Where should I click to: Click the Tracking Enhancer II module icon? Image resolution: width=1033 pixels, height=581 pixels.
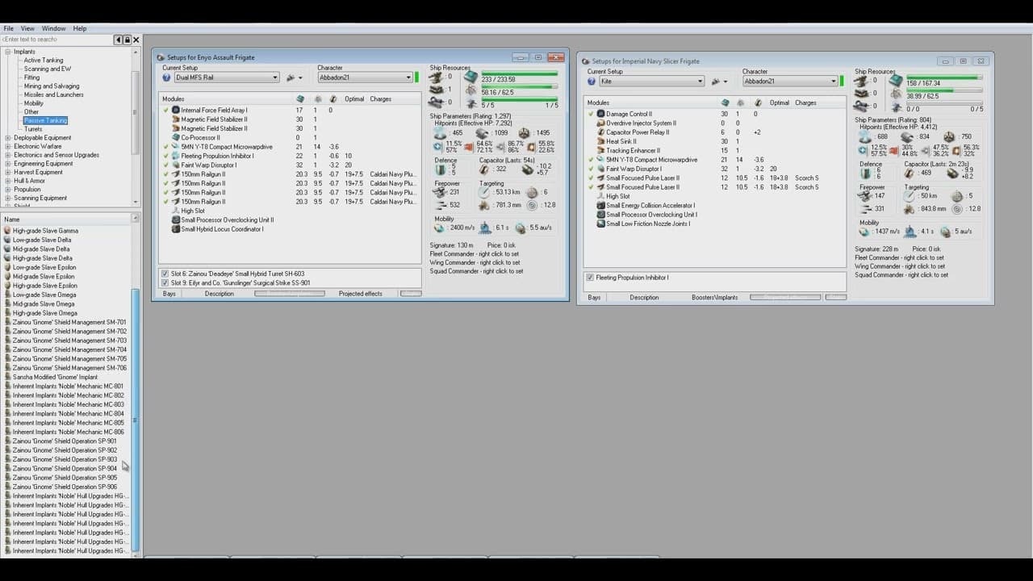(x=600, y=150)
